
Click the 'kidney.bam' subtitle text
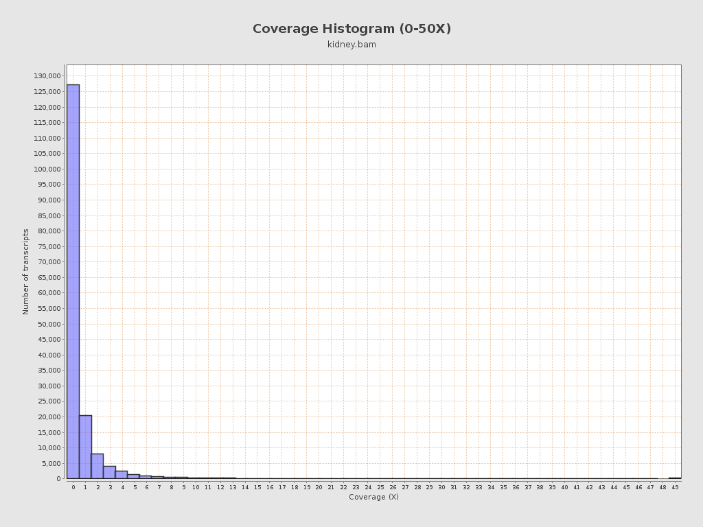pyautogui.click(x=351, y=45)
